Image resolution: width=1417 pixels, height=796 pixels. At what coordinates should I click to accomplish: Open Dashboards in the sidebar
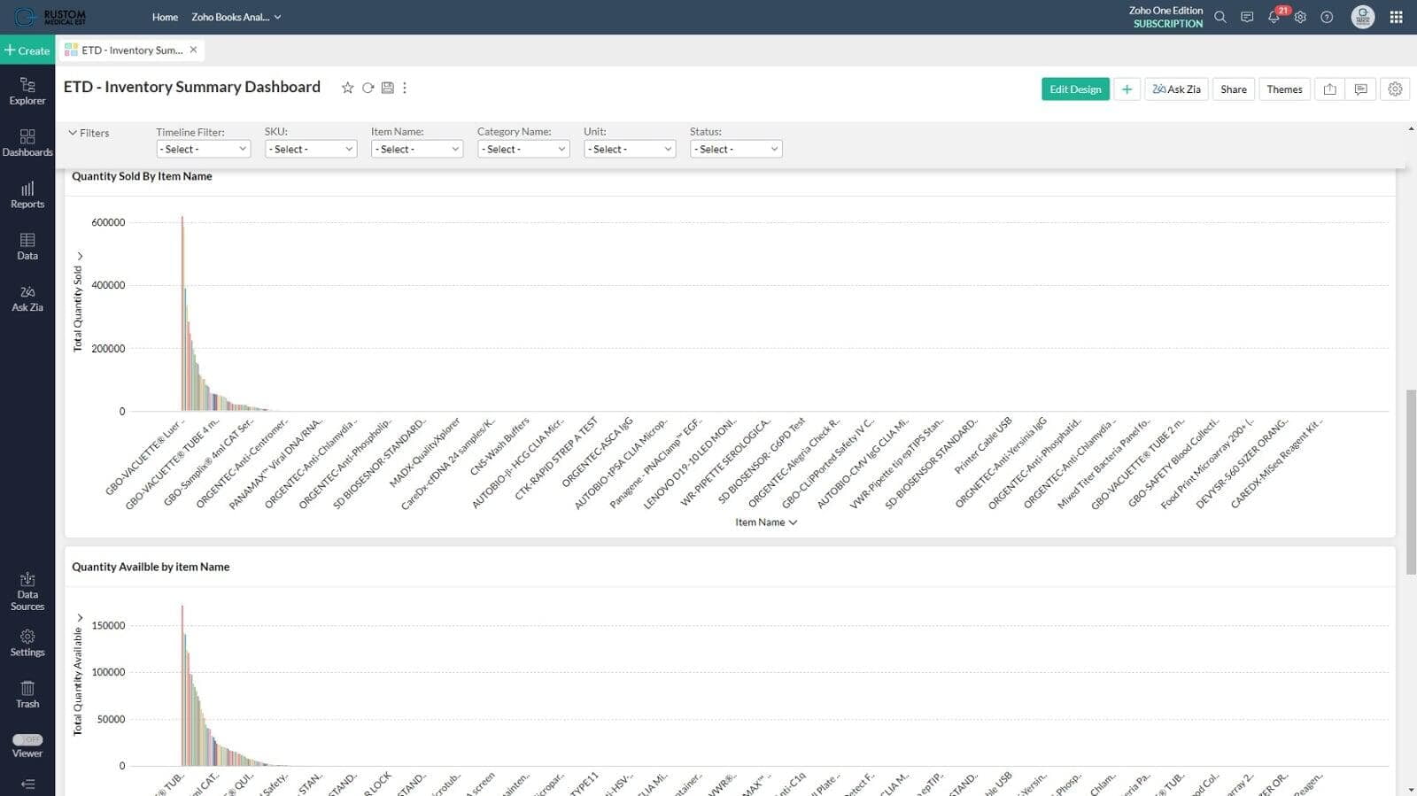point(27,143)
